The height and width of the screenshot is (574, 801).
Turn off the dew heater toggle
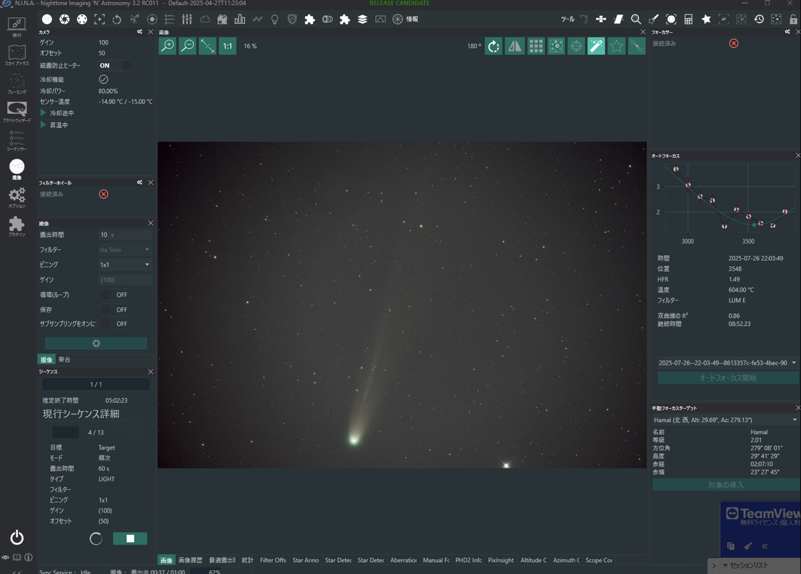[116, 65]
